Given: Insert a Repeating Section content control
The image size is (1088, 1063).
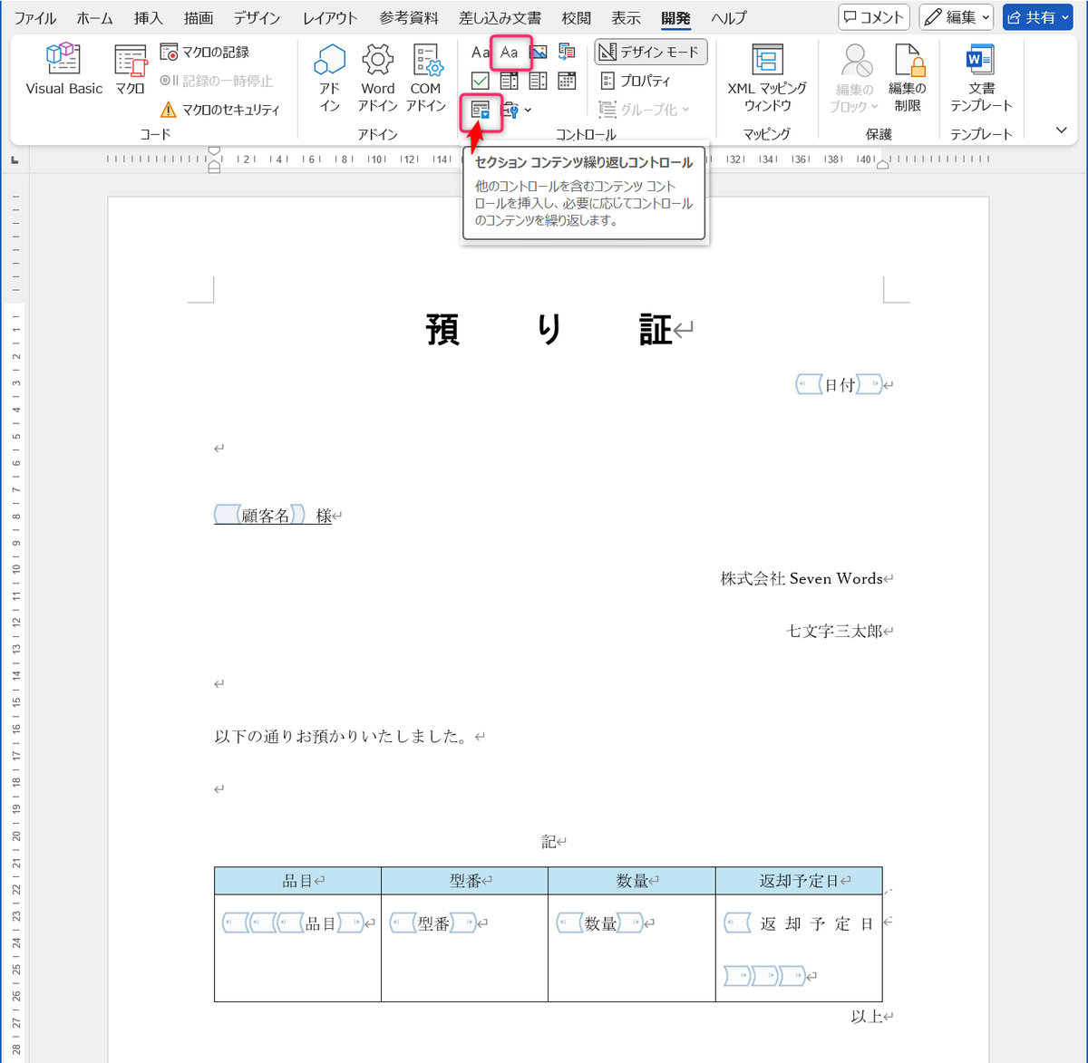Looking at the screenshot, I should click(481, 111).
